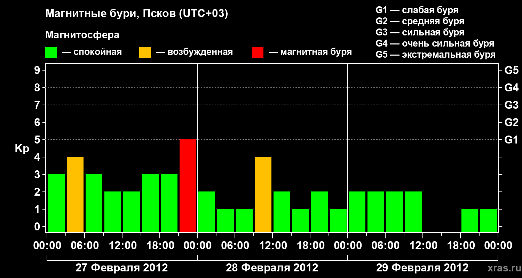The image size is (522, 278).
Task: Click 29 February green bar for 18:00–21:00
Action: (x=470, y=221)
